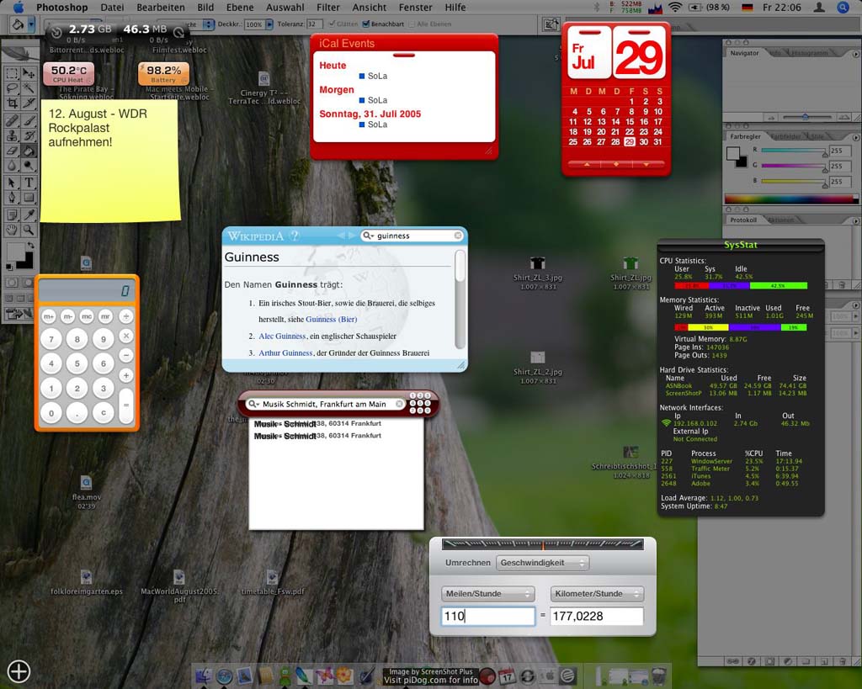Open Finder from the Dock
The width and height of the screenshot is (862, 689).
(x=204, y=676)
